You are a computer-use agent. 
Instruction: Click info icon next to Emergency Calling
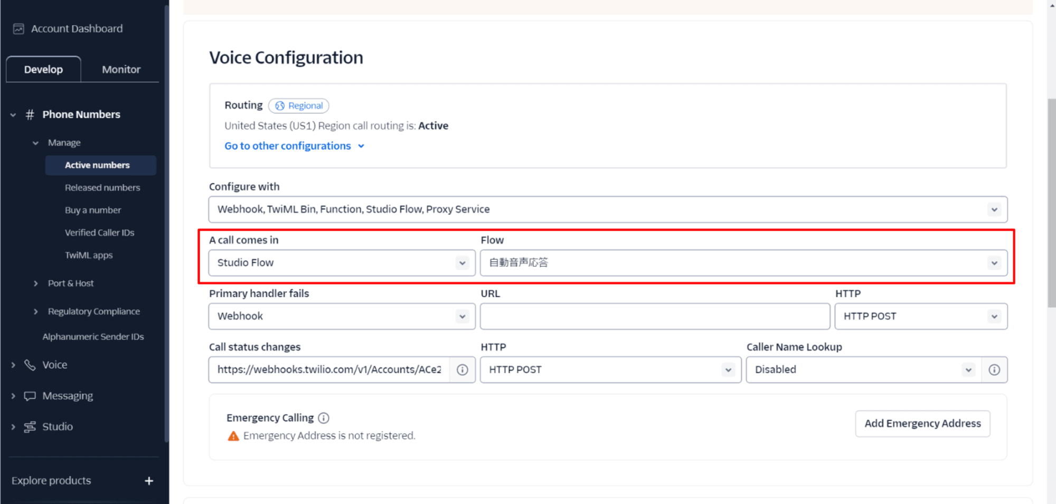click(x=324, y=418)
